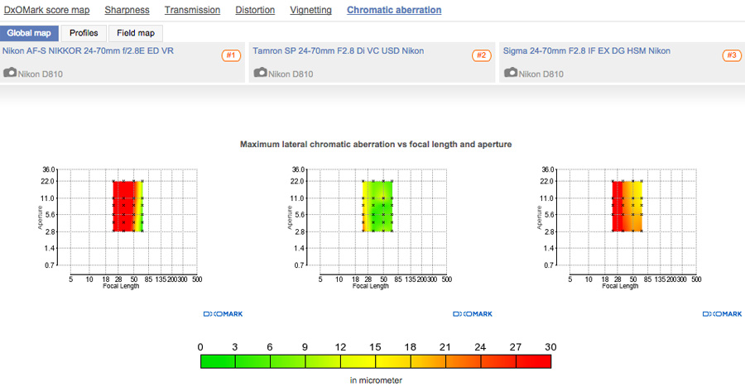Click the Nikon lens aberration heat map

[x=127, y=206]
